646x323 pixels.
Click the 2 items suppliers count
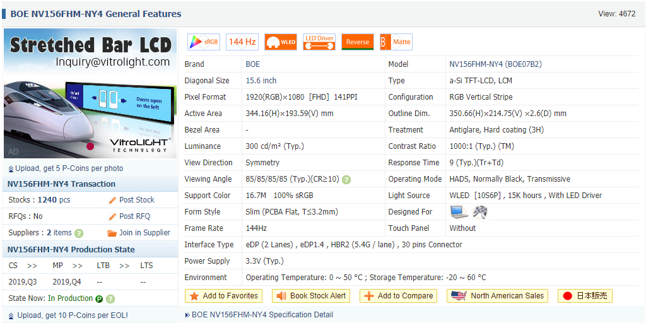(x=59, y=233)
